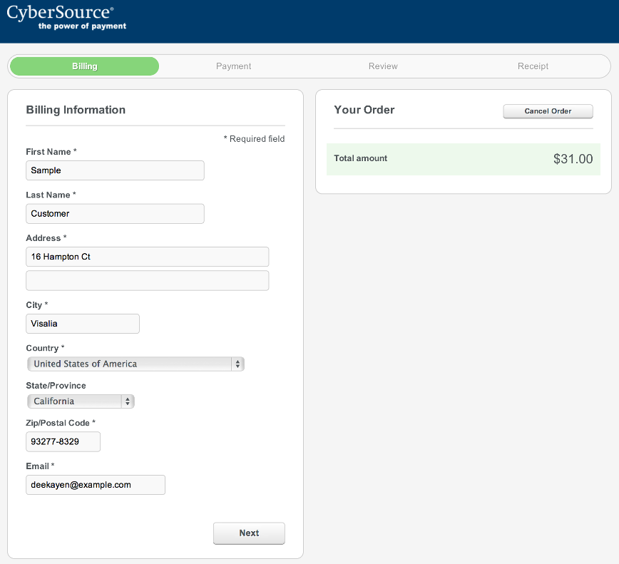Click the Country selector stepper arrows
This screenshot has height=564, width=619.
pos(237,364)
